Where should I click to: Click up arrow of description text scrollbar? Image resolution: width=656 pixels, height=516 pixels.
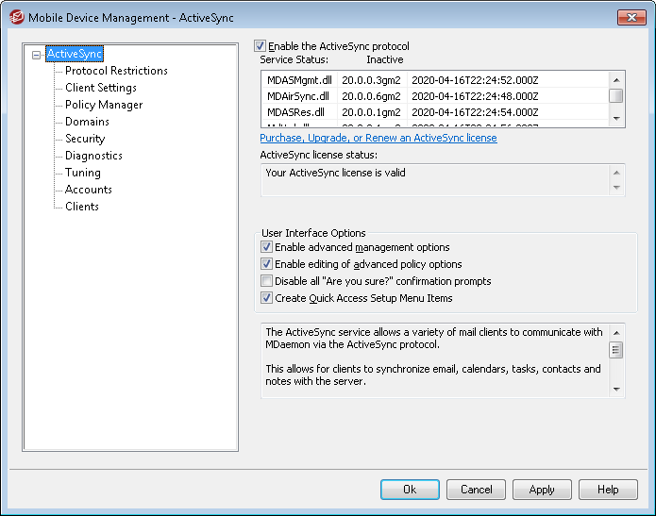coord(616,333)
